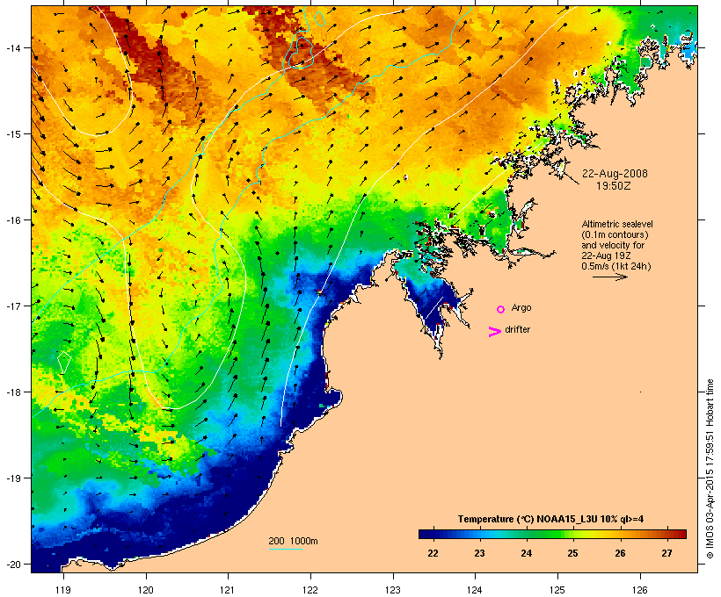Viewport: 721px width, 597px height.
Task: Click colorbar tick label 23
Action: click(479, 553)
